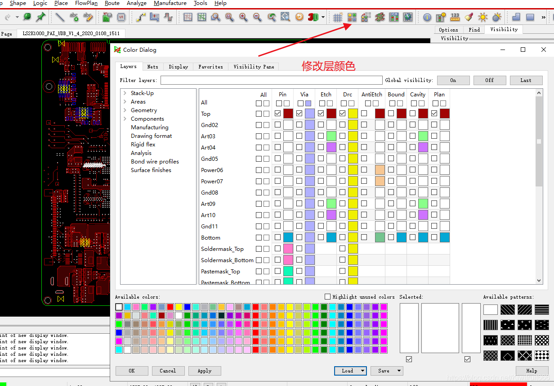The image size is (554, 386).
Task: Open the Load dropdown arrow
Action: [x=362, y=371]
